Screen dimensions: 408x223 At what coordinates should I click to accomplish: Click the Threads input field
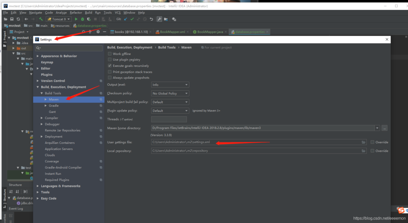click(x=169, y=120)
